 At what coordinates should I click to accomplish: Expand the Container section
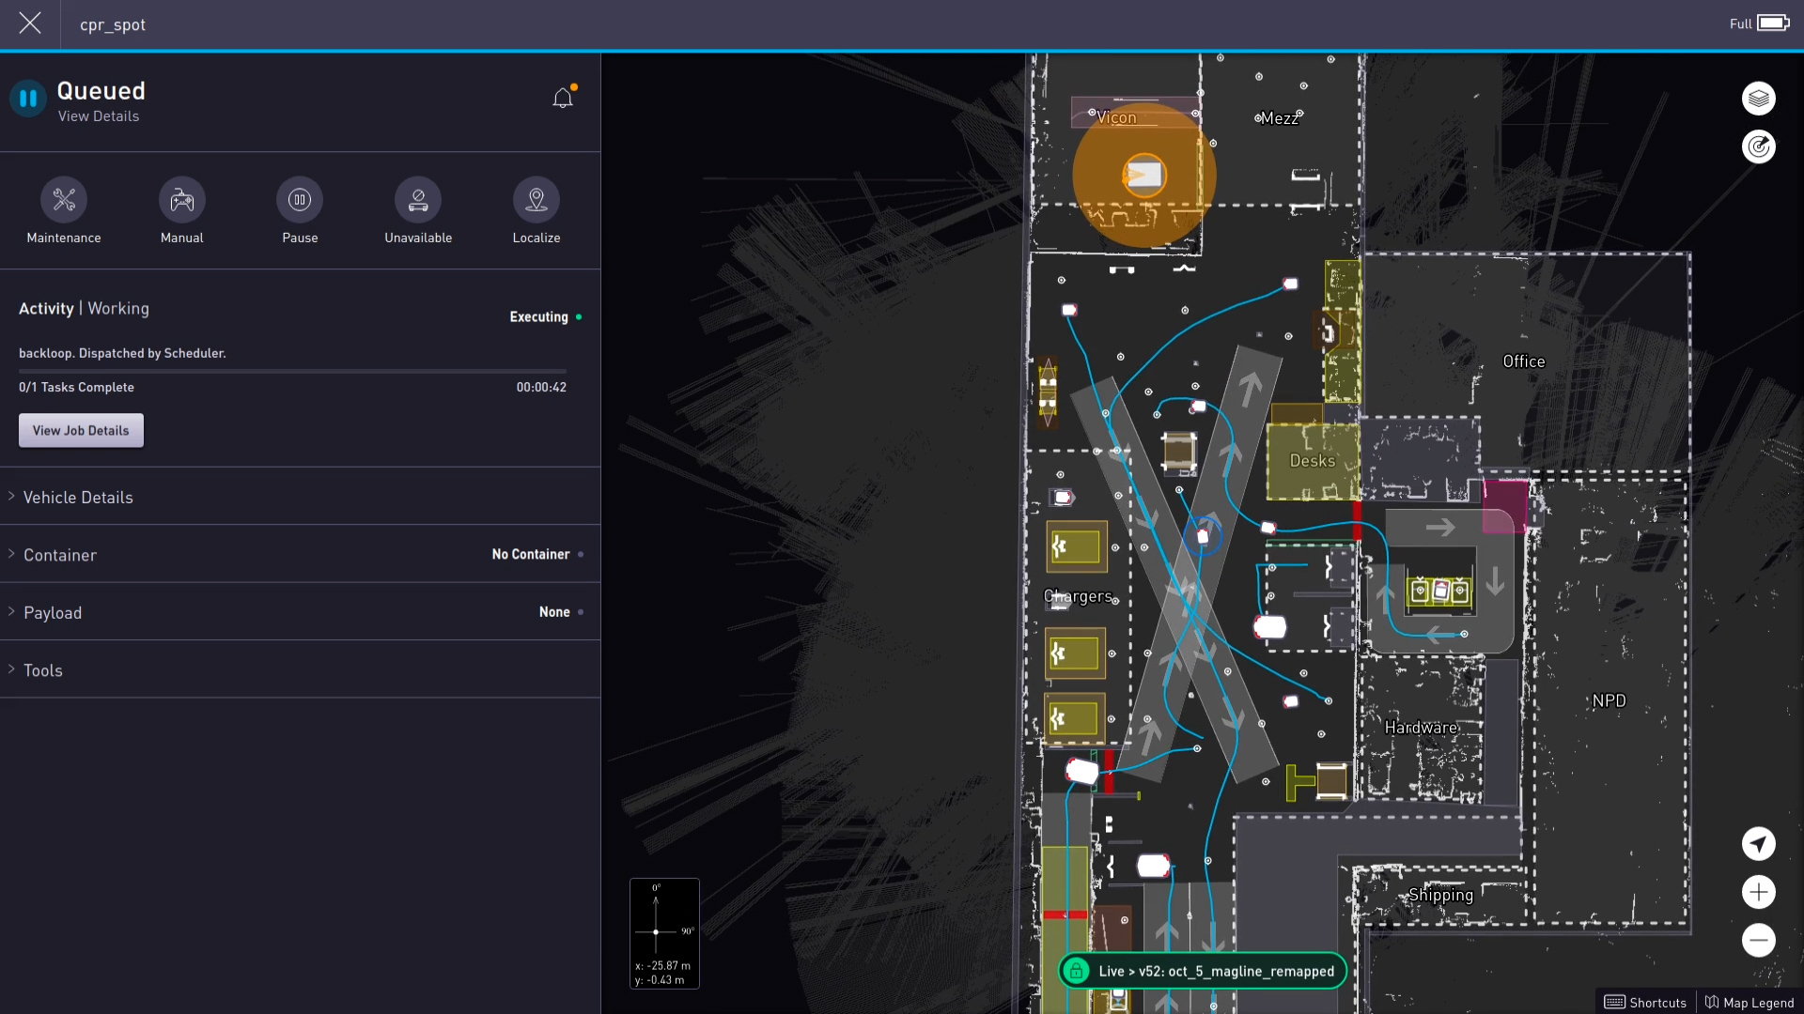[60, 555]
